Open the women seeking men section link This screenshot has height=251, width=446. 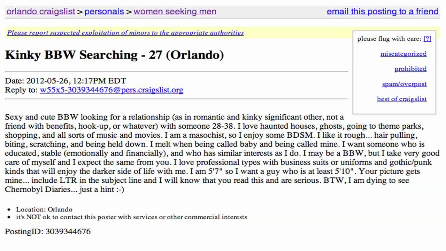pyautogui.click(x=175, y=12)
